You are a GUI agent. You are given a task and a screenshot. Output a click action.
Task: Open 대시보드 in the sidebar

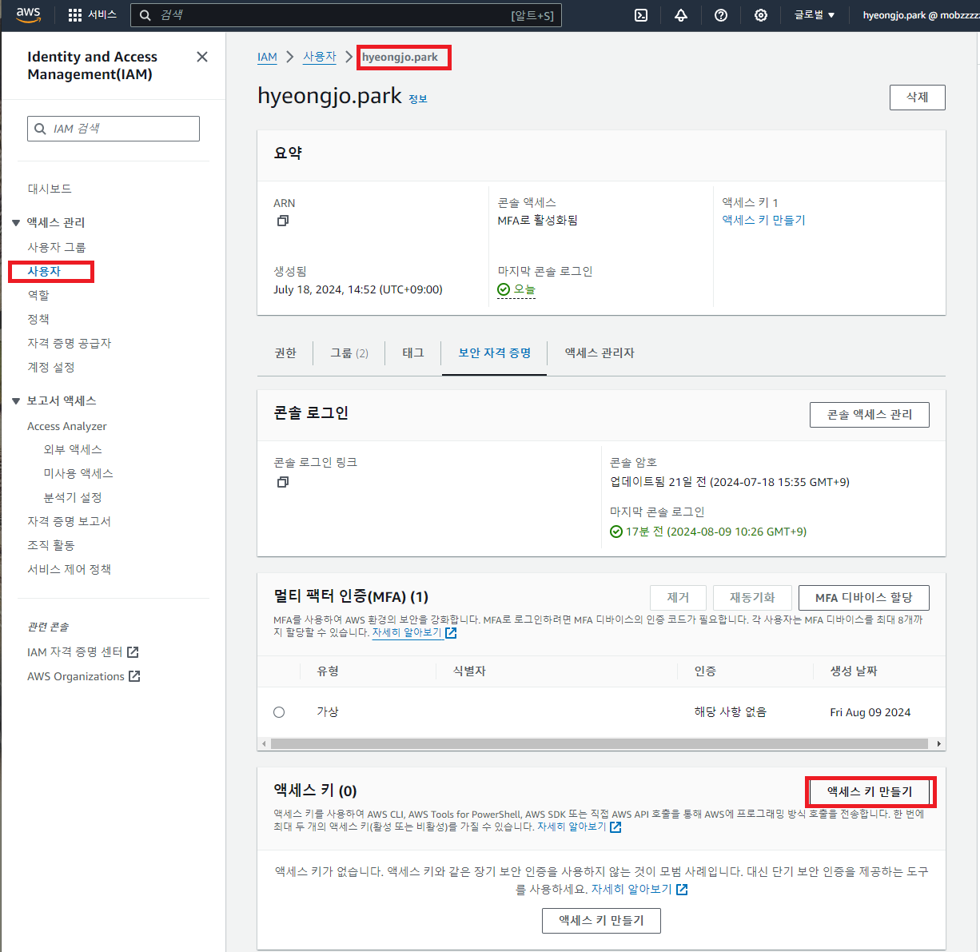(x=50, y=189)
